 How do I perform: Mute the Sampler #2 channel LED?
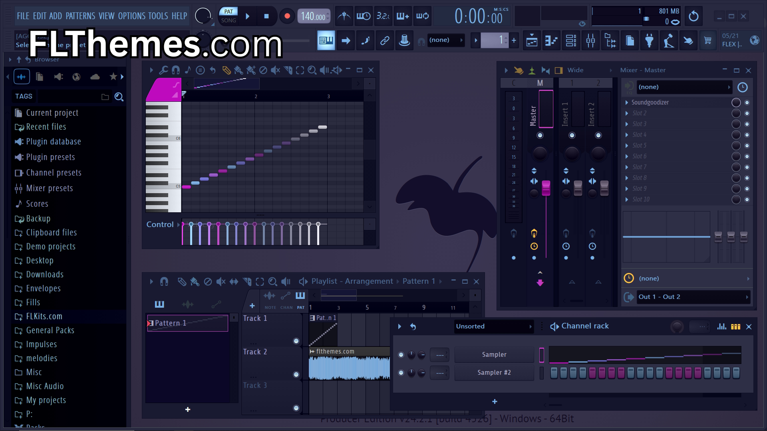pos(401,373)
